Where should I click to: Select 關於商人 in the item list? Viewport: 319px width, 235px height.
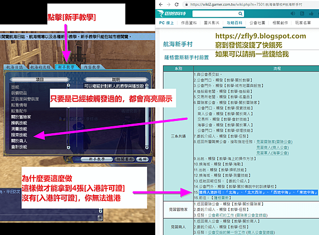click(19, 141)
